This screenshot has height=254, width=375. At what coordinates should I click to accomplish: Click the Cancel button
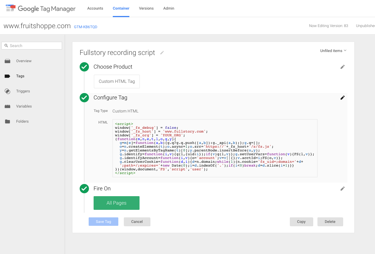pyautogui.click(x=137, y=222)
